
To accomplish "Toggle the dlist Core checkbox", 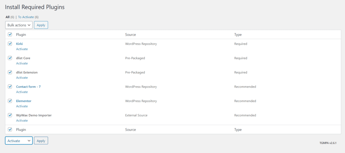I will (x=10, y=58).
